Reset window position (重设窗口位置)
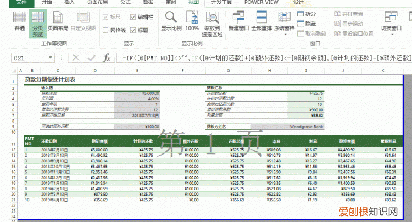Viewport: 412px width, 222px height. tap(354, 33)
